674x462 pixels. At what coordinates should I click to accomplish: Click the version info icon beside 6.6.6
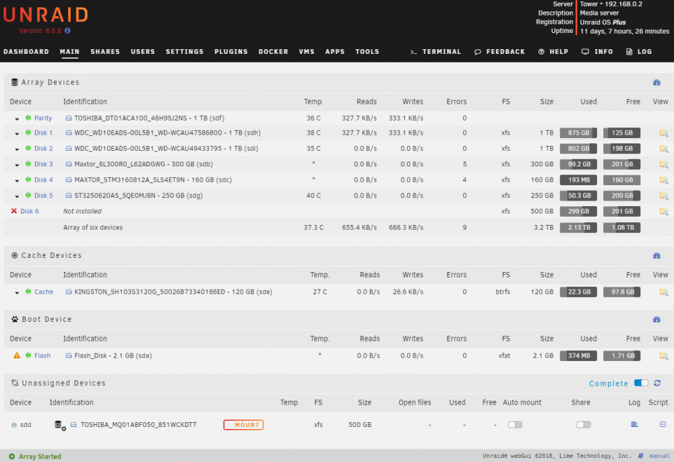67,30
